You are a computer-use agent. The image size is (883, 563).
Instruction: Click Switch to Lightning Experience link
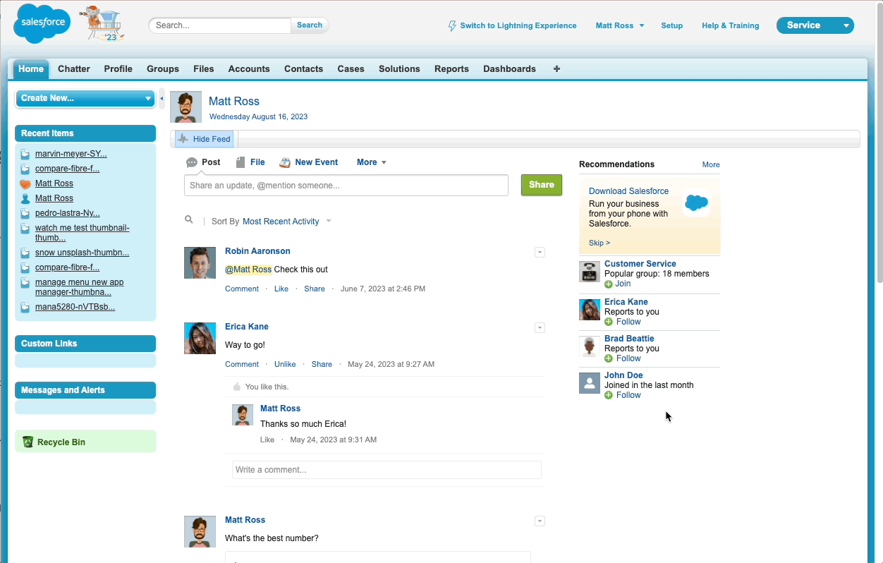[518, 25]
